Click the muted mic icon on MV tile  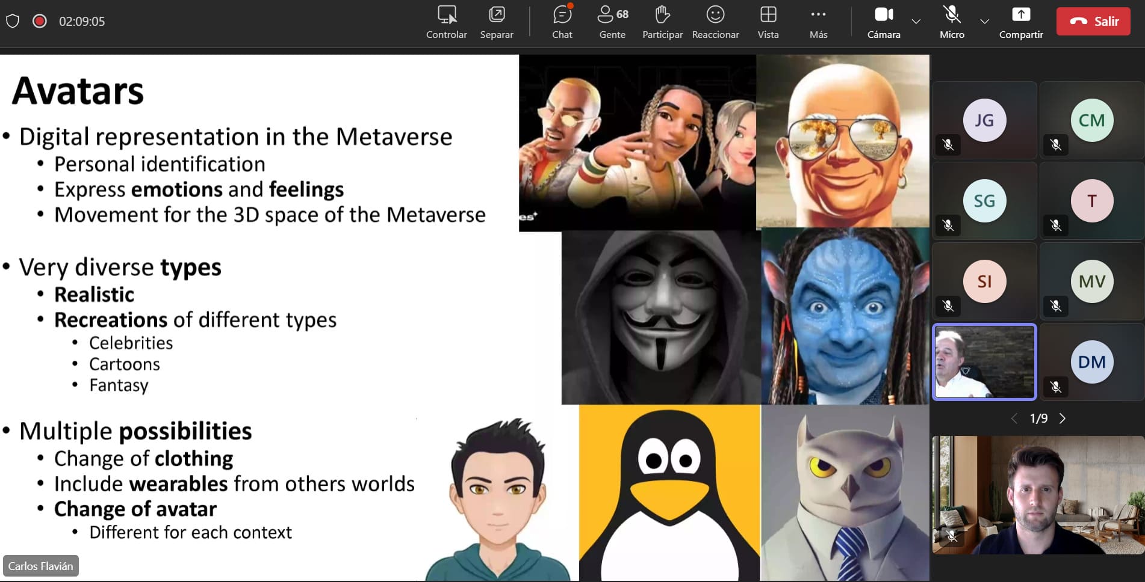[x=1055, y=306]
